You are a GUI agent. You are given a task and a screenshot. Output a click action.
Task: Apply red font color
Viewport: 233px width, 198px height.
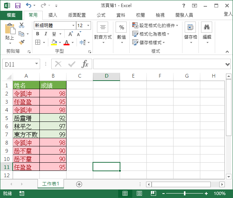[x=67, y=42]
